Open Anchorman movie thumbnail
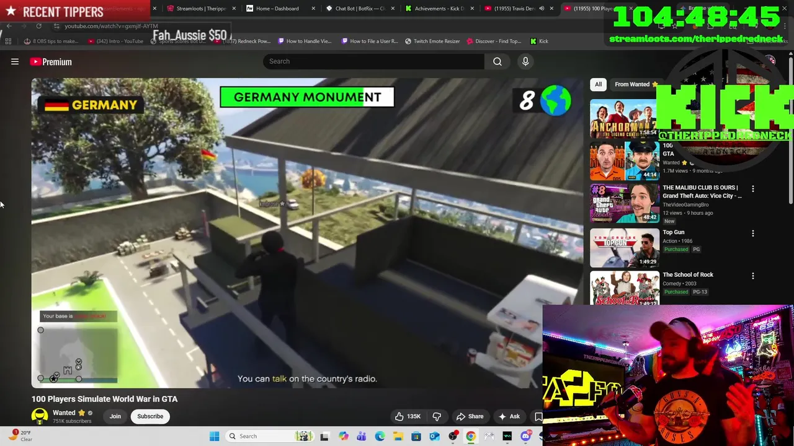This screenshot has height=446, width=794. click(x=623, y=118)
